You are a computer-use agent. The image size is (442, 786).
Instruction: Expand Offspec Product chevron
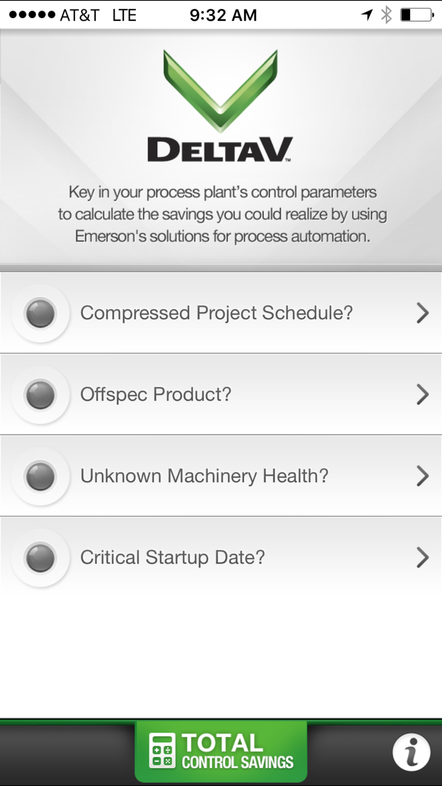pos(423,395)
